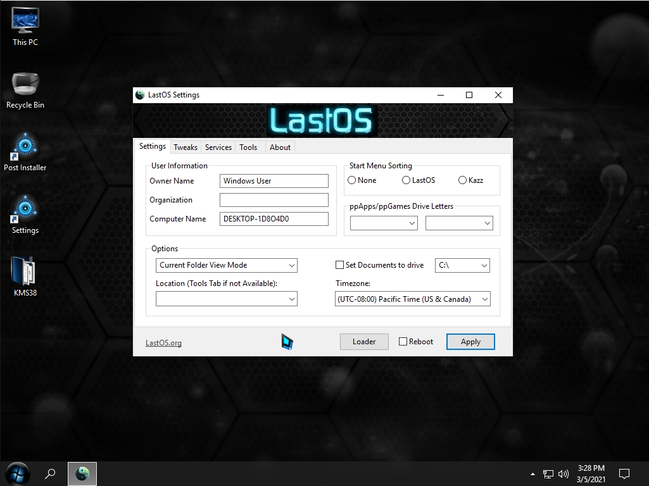
Task: Open the taskbar clock and date
Action: (591, 473)
